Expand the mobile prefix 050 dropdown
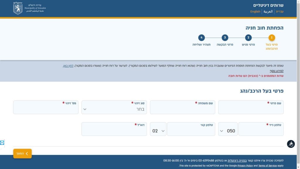The height and width of the screenshot is (169, 300). click(x=228, y=131)
